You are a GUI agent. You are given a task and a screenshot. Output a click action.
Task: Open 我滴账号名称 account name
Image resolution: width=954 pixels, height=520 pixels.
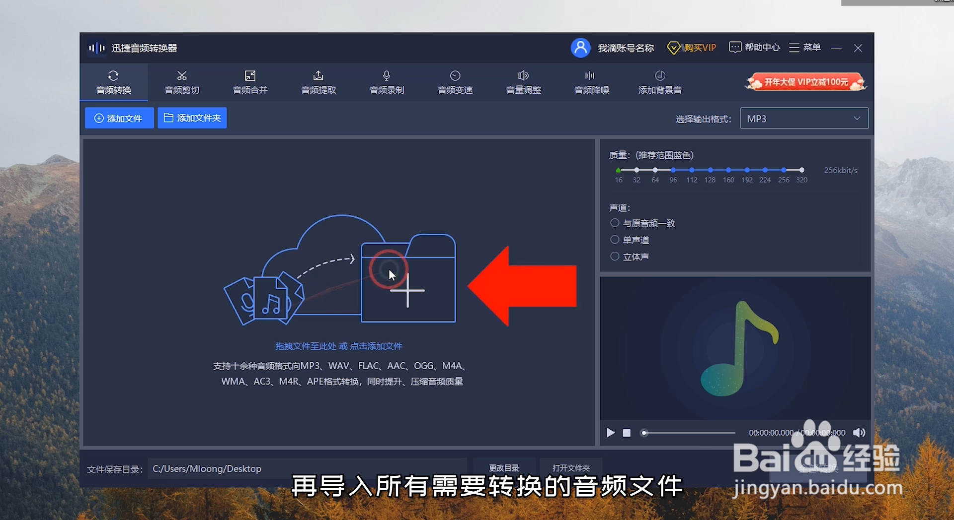point(626,48)
